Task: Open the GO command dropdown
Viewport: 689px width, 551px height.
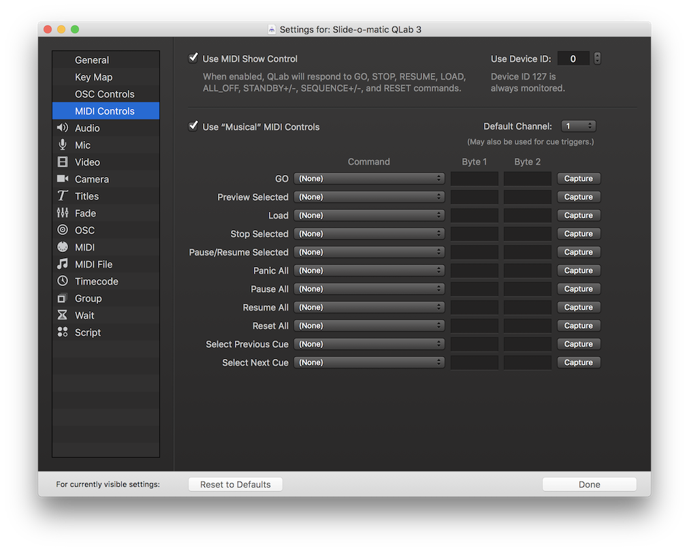Action: click(369, 178)
